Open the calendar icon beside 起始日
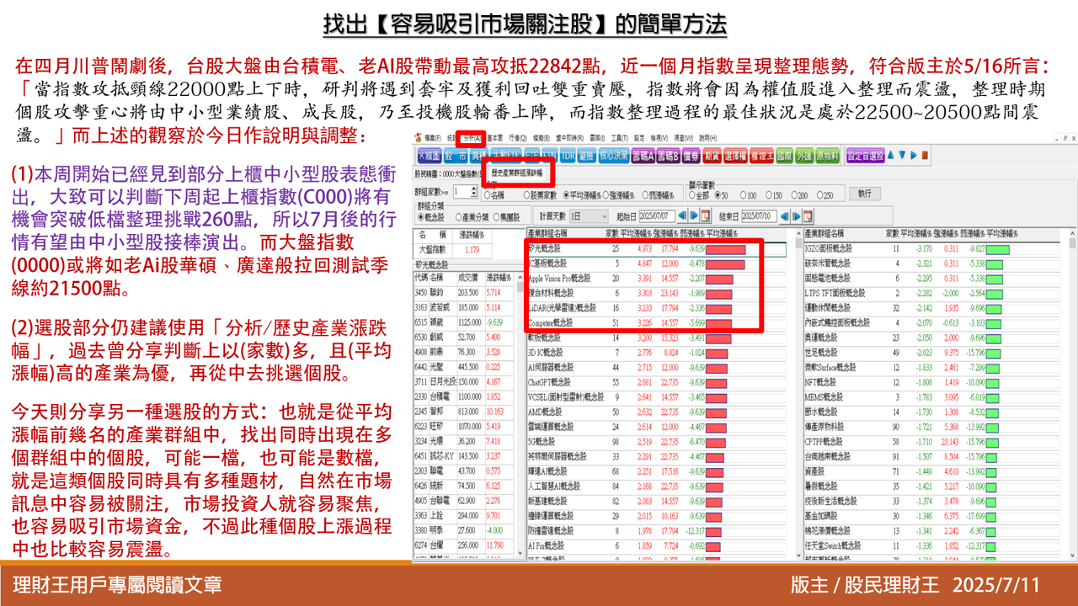Screen dimensions: 1078x606 click(706, 216)
